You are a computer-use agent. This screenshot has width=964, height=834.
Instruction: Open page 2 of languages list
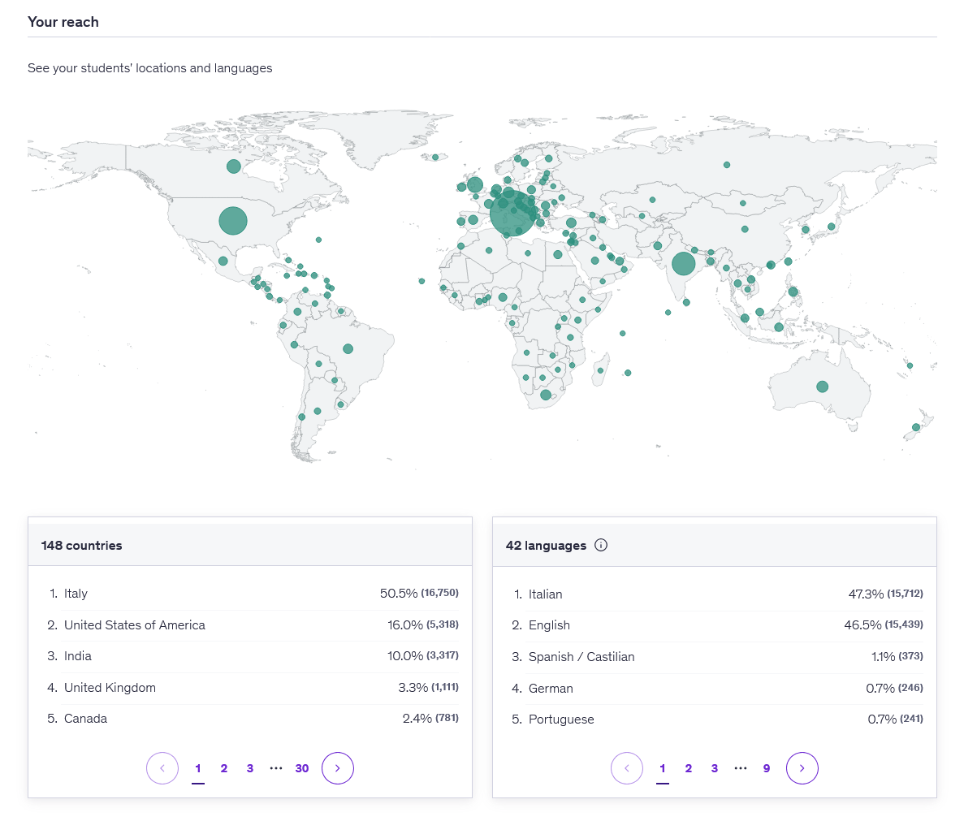coord(689,768)
